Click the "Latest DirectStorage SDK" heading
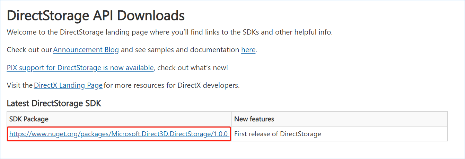465x159 pixels. point(54,103)
